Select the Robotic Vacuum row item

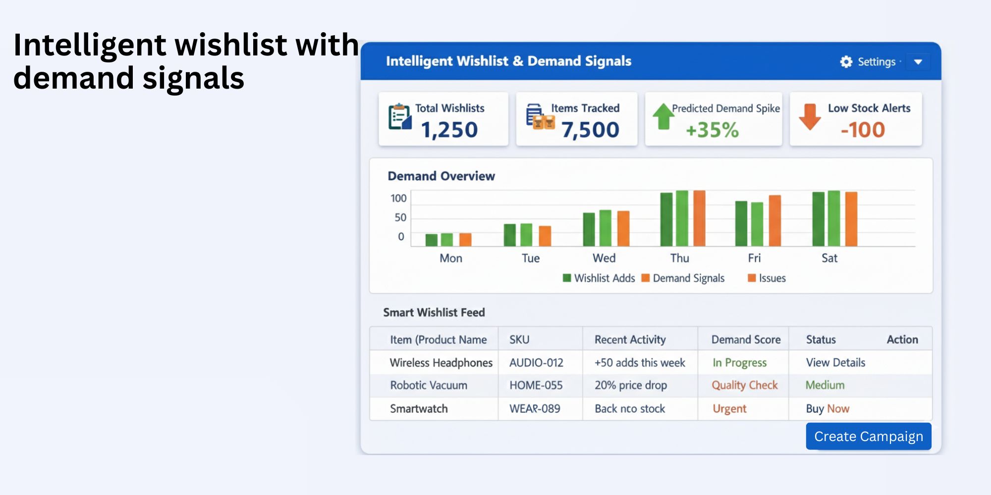tap(429, 386)
